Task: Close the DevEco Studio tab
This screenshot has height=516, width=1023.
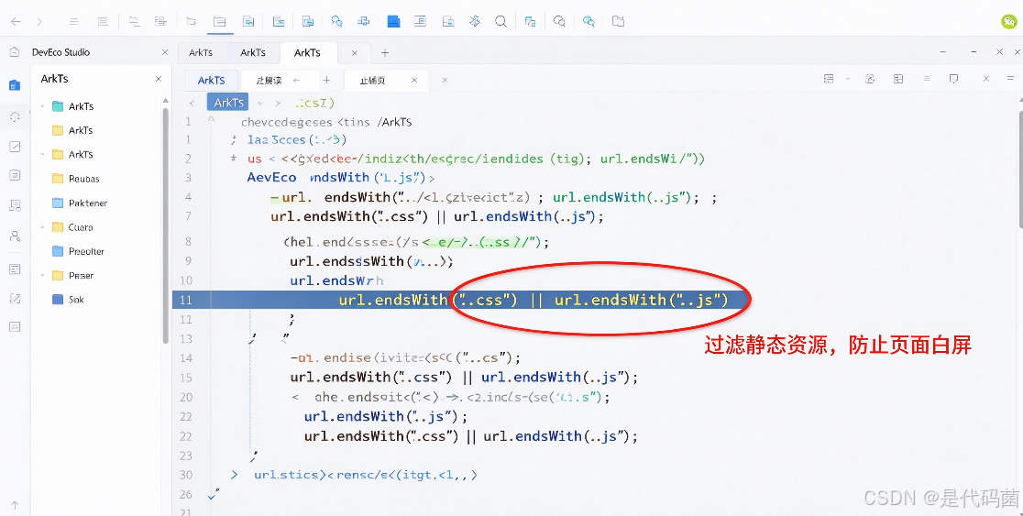Action: 164,52
